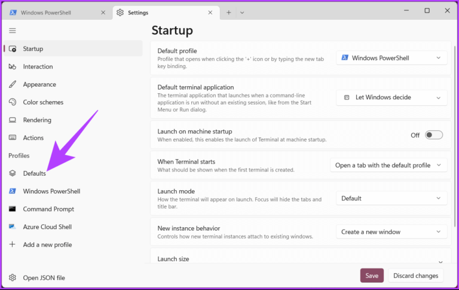Open the Default terminal application dropdown
This screenshot has width=459, height=290.
click(391, 97)
